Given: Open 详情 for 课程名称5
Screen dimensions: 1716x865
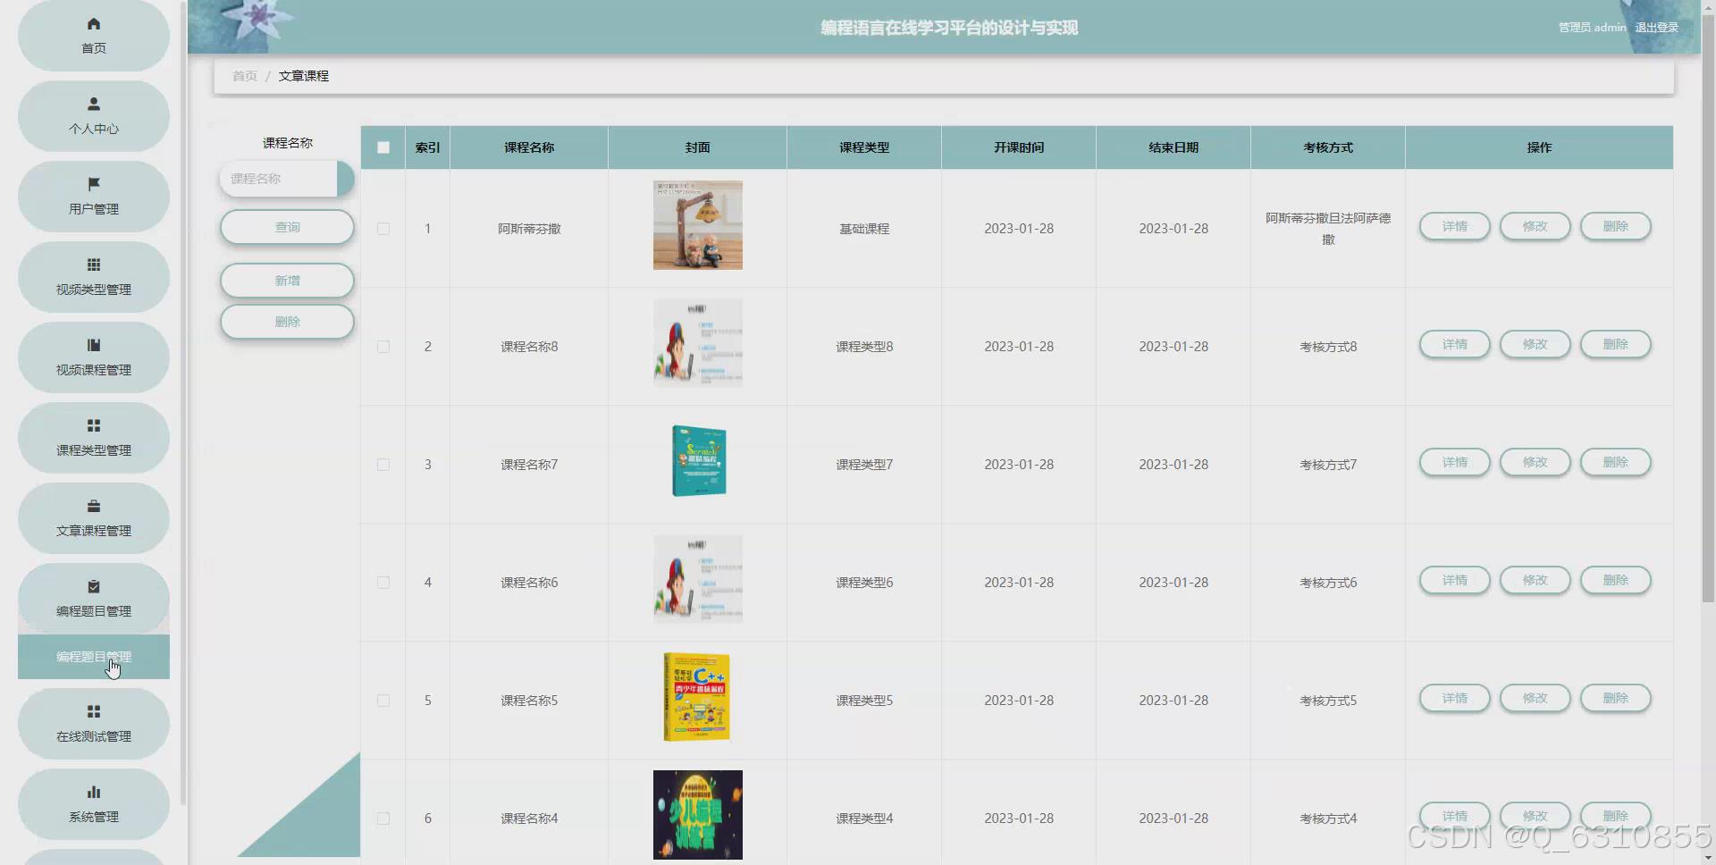Looking at the screenshot, I should point(1454,698).
